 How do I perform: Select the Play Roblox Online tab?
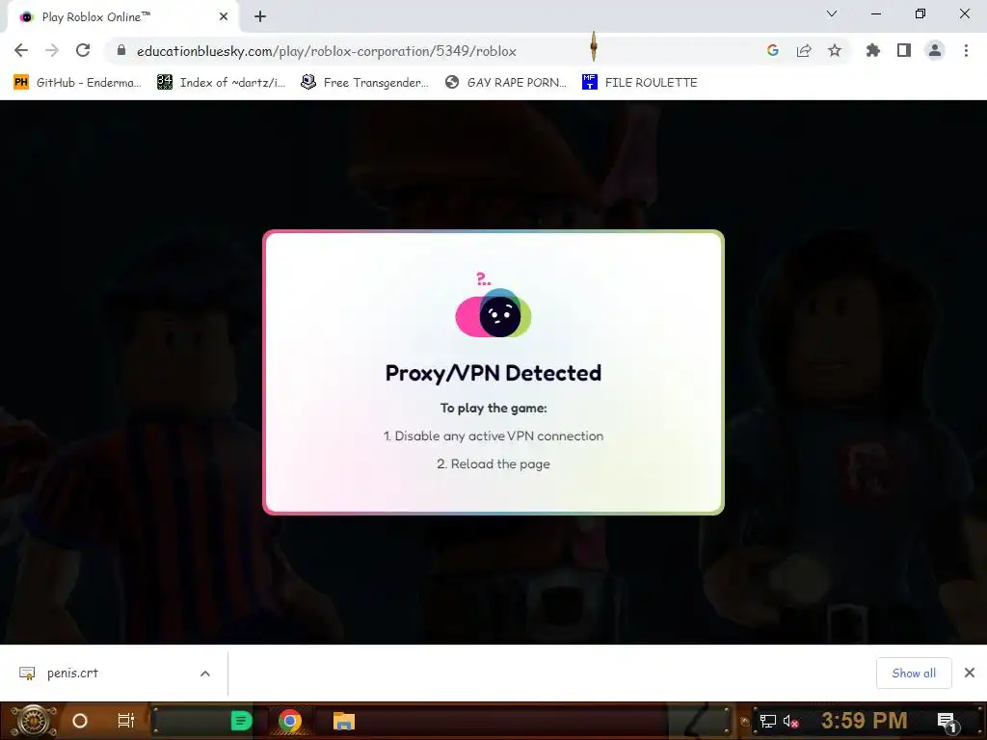(122, 16)
